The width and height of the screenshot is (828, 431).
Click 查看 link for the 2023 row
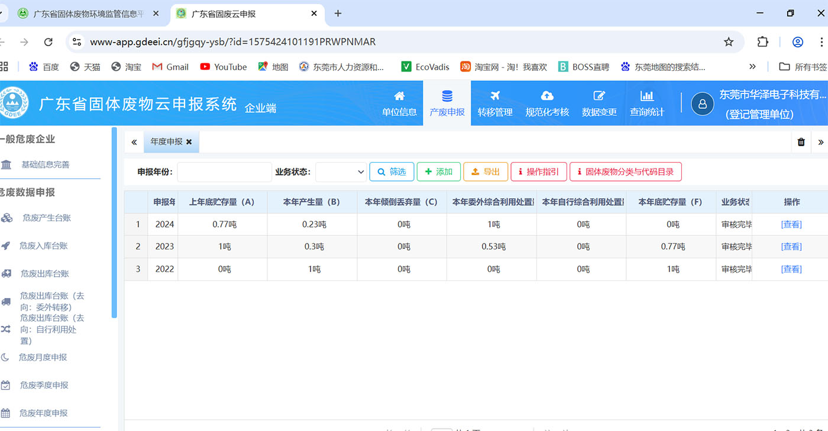[791, 247]
